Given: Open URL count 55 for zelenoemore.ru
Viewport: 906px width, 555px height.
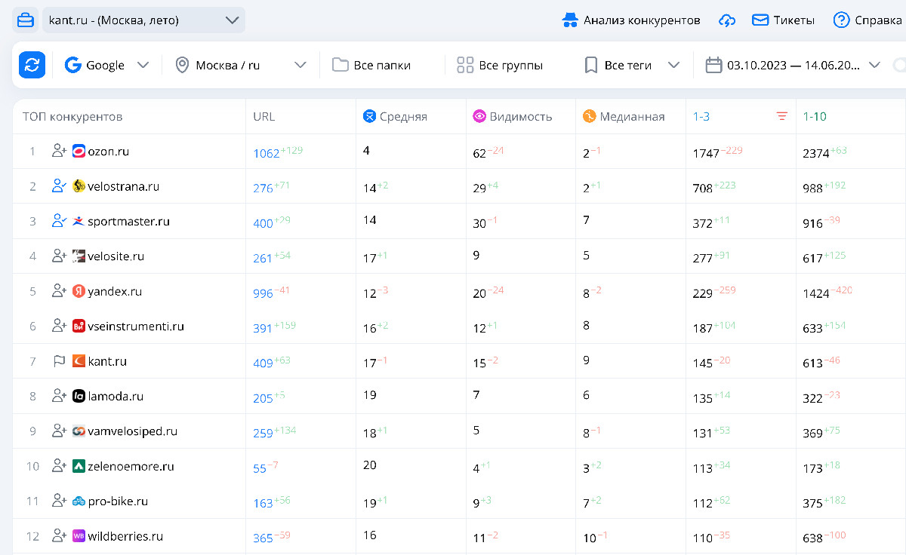Looking at the screenshot, I should (260, 469).
